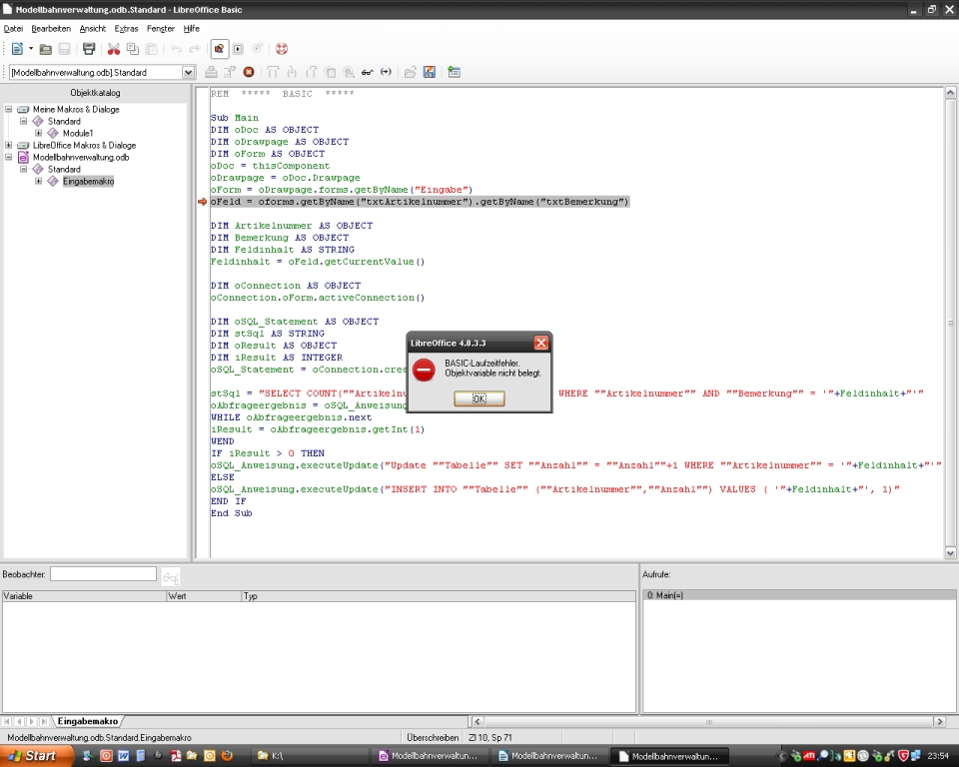Select LibreOffice Makros & Dialoge entry
The height and width of the screenshot is (767, 959).
point(84,145)
